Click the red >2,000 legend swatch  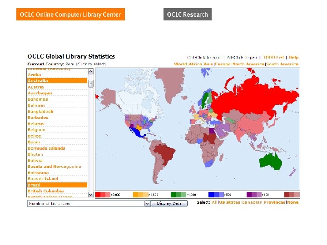click(x=103, y=195)
